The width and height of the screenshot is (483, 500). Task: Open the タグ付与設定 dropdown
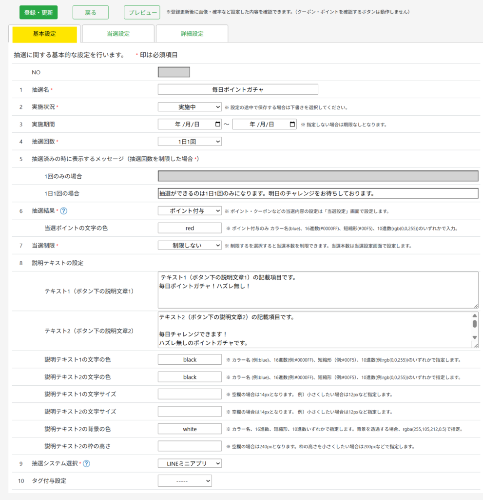[x=185, y=481]
